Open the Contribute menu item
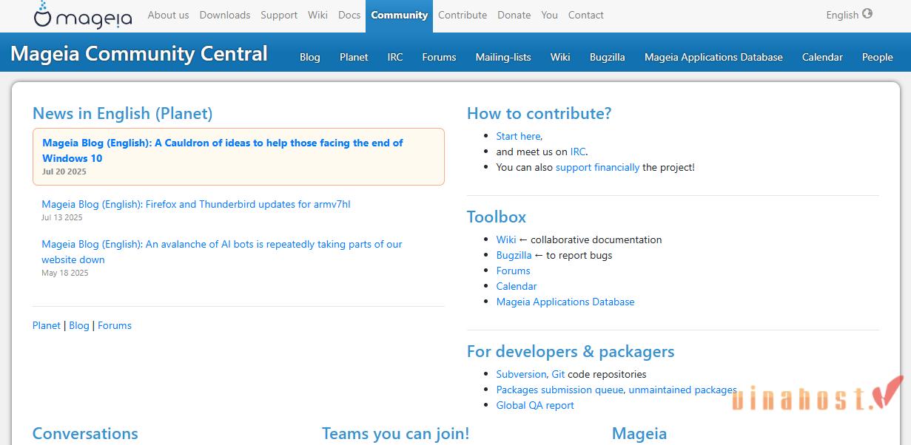 (x=463, y=15)
